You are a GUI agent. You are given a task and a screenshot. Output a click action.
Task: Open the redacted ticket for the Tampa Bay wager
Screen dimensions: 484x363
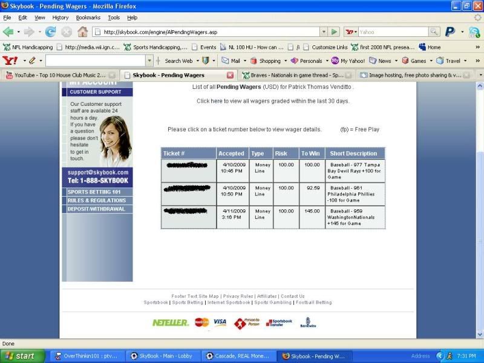[x=187, y=165]
